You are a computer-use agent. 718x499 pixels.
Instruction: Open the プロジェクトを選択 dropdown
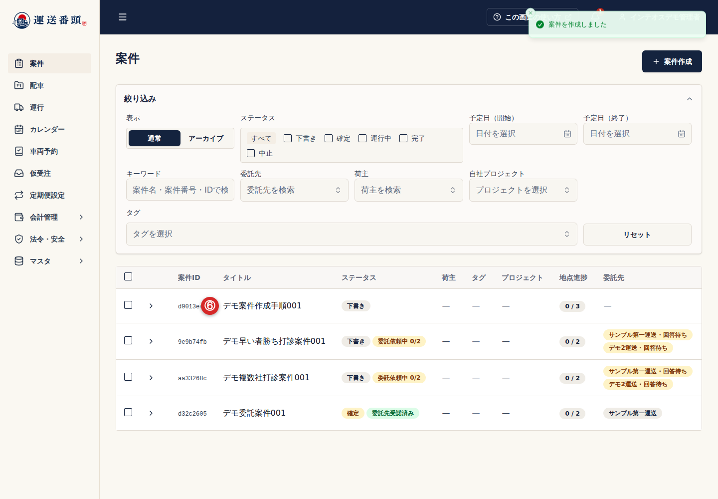tap(523, 190)
